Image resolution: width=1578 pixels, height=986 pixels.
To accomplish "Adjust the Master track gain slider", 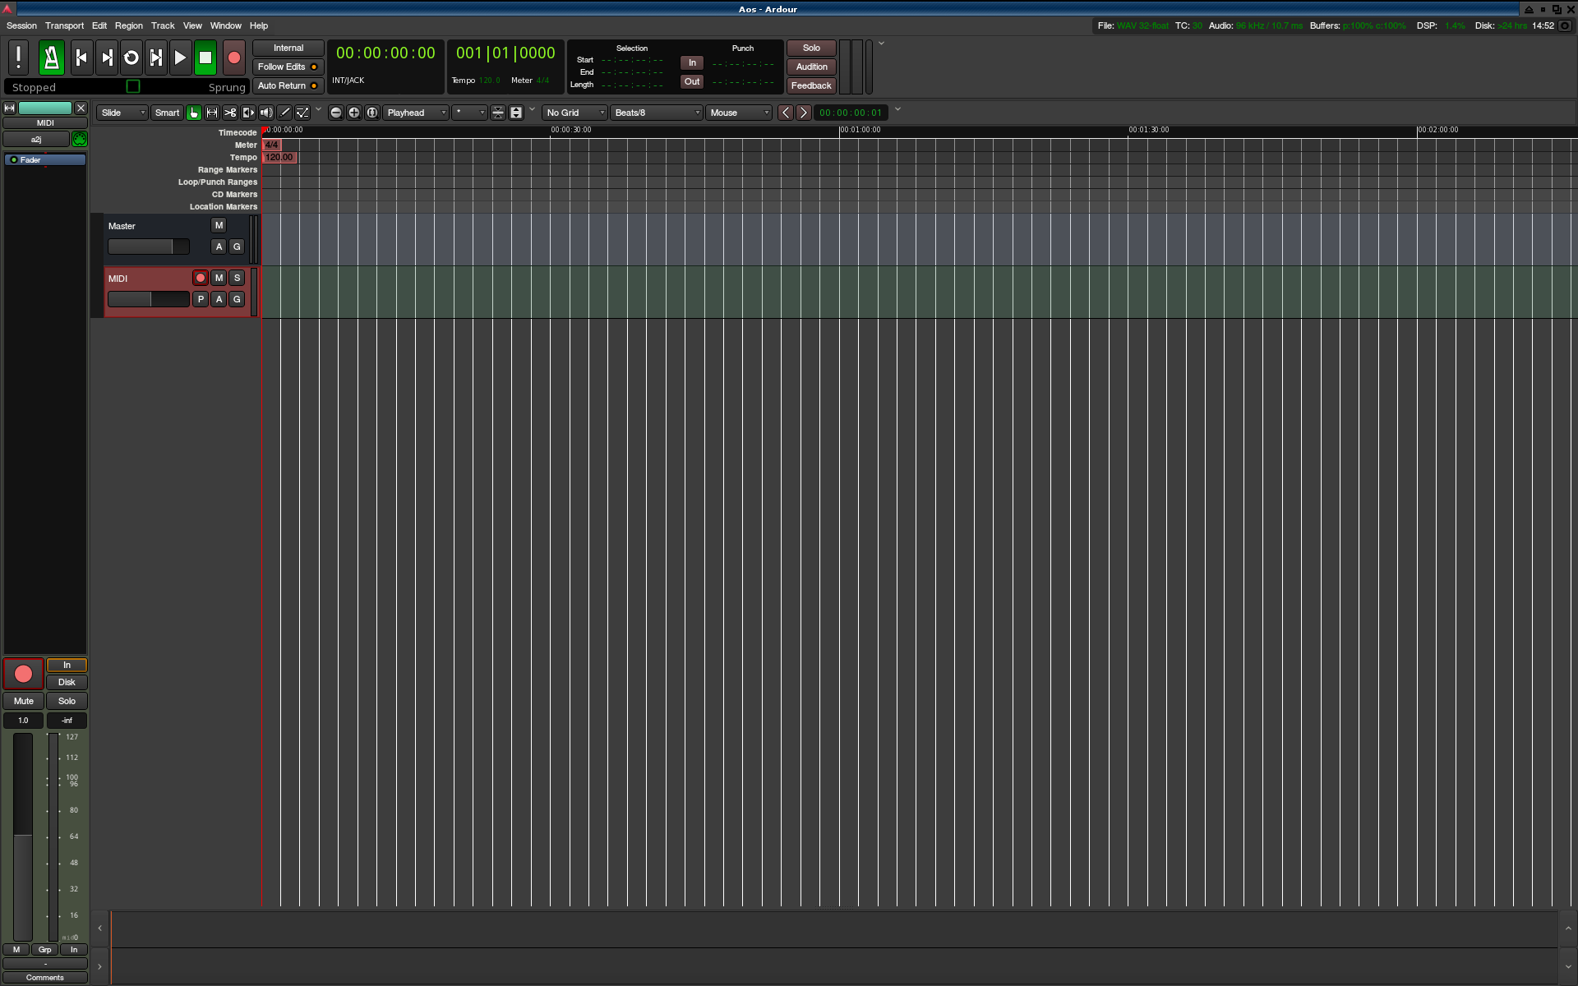I will [x=148, y=246].
